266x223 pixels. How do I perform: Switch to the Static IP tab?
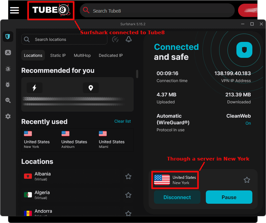tap(58, 55)
